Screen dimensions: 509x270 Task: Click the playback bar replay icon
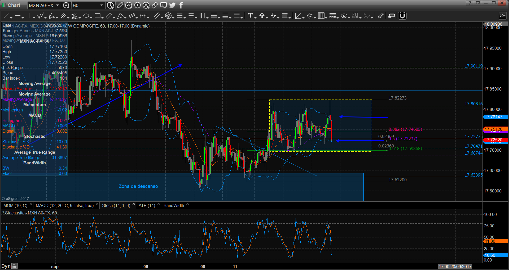pyautogui.click(x=137, y=5)
